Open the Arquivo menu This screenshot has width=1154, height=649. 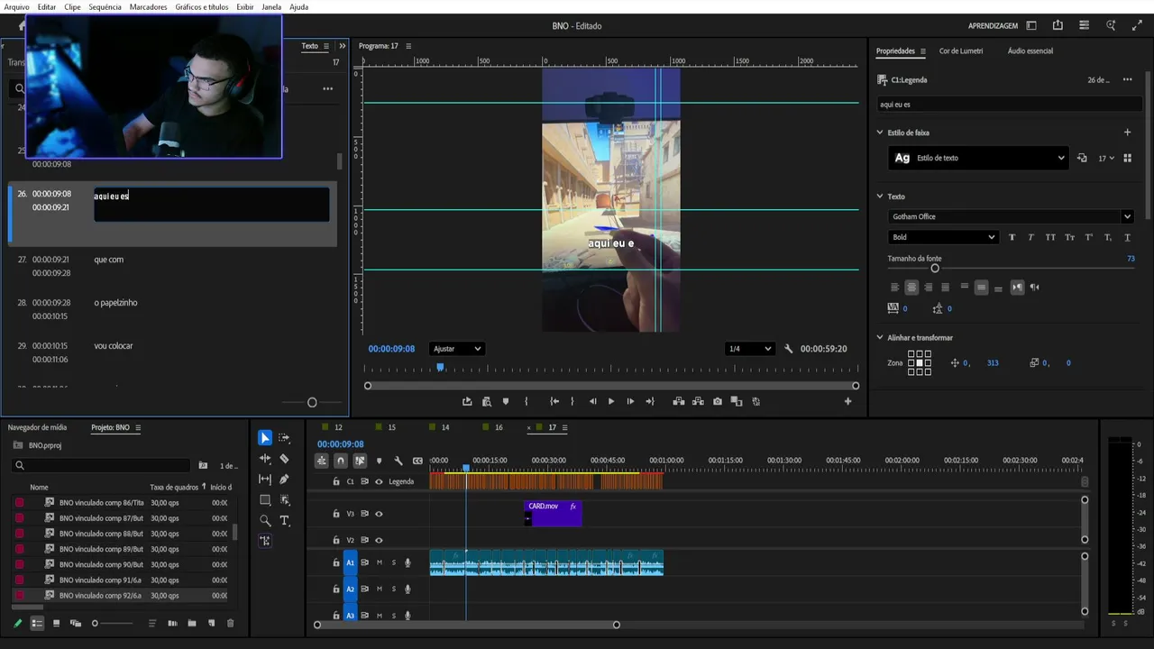tap(16, 7)
